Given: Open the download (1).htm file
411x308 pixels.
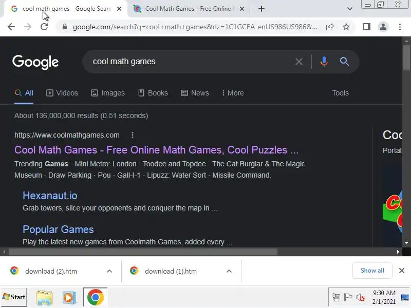Looking at the screenshot, I should 171,272.
